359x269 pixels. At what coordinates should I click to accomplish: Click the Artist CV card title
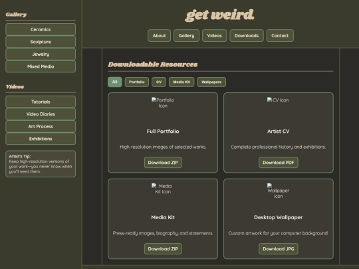(x=278, y=132)
